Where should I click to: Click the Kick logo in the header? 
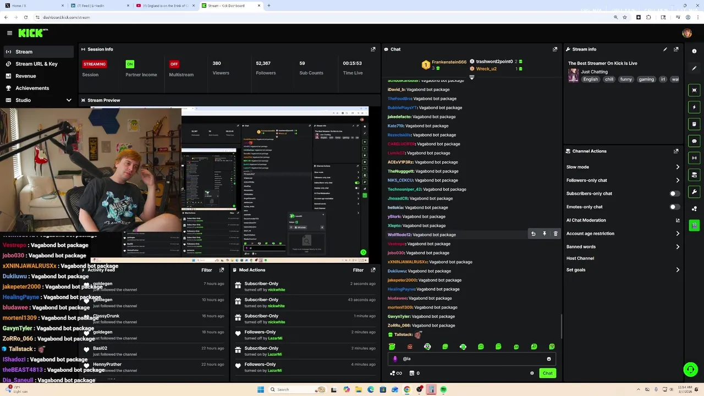[33, 33]
